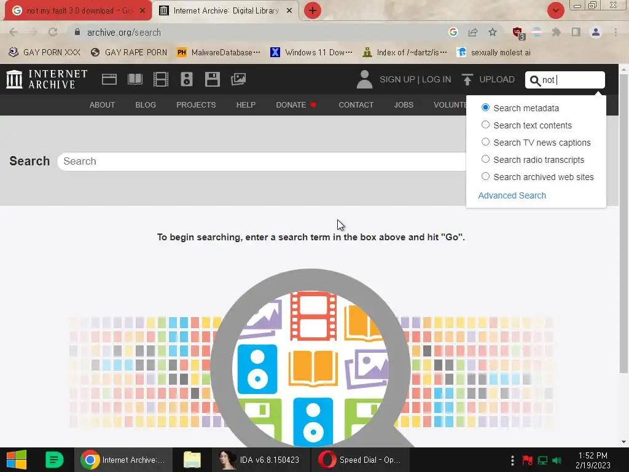
Task: Open the Texts book icon
Action: click(x=135, y=79)
